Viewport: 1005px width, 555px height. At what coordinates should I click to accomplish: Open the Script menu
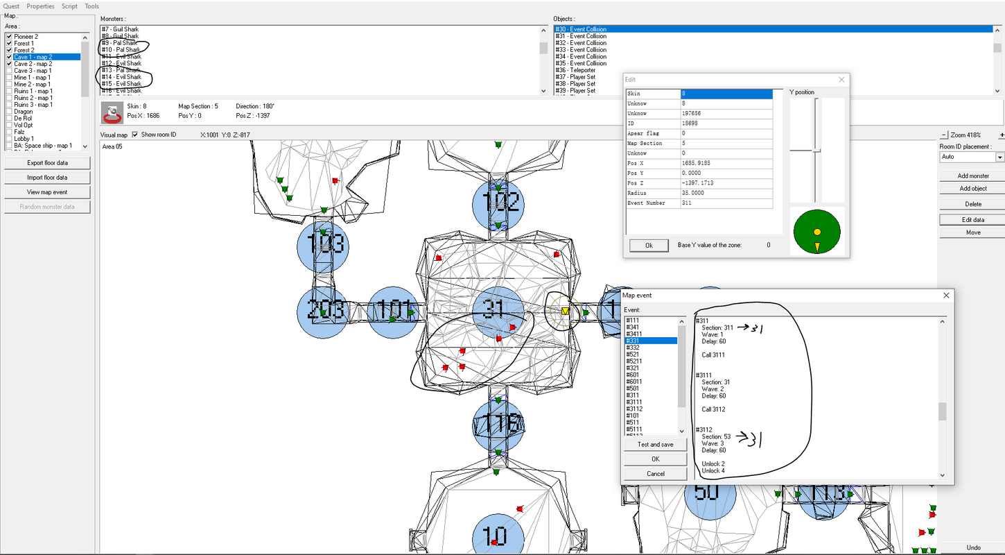[x=69, y=6]
